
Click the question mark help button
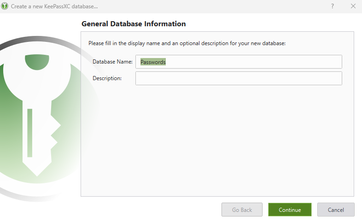333,6
